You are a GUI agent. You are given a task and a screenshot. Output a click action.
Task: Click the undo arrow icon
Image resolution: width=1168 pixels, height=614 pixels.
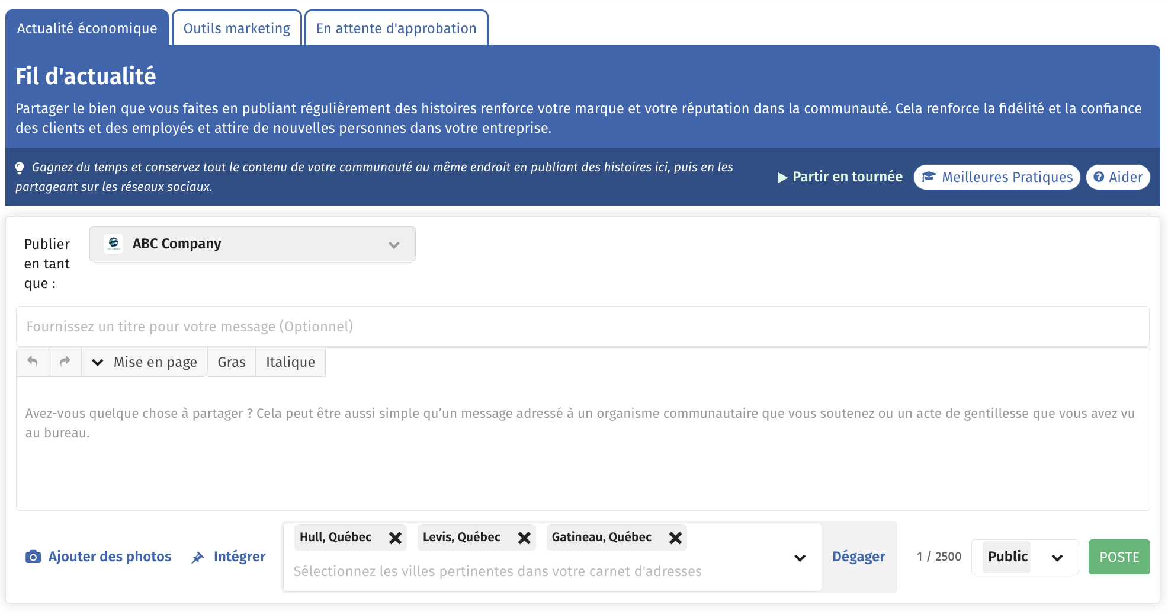point(33,362)
